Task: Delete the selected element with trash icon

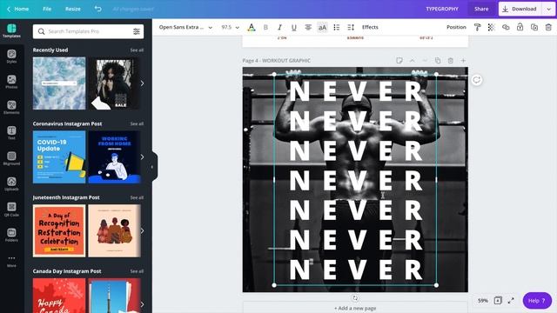Action: point(548,27)
